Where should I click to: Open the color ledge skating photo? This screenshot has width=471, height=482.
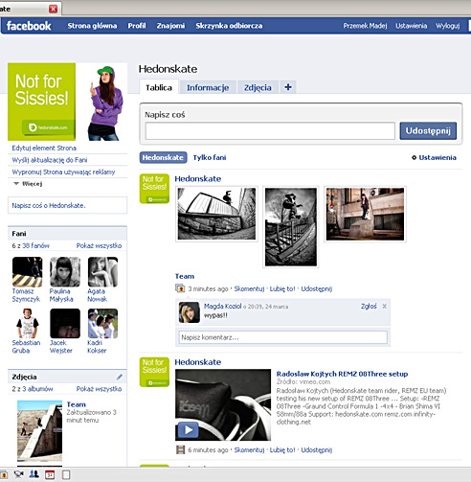pyautogui.click(x=365, y=214)
